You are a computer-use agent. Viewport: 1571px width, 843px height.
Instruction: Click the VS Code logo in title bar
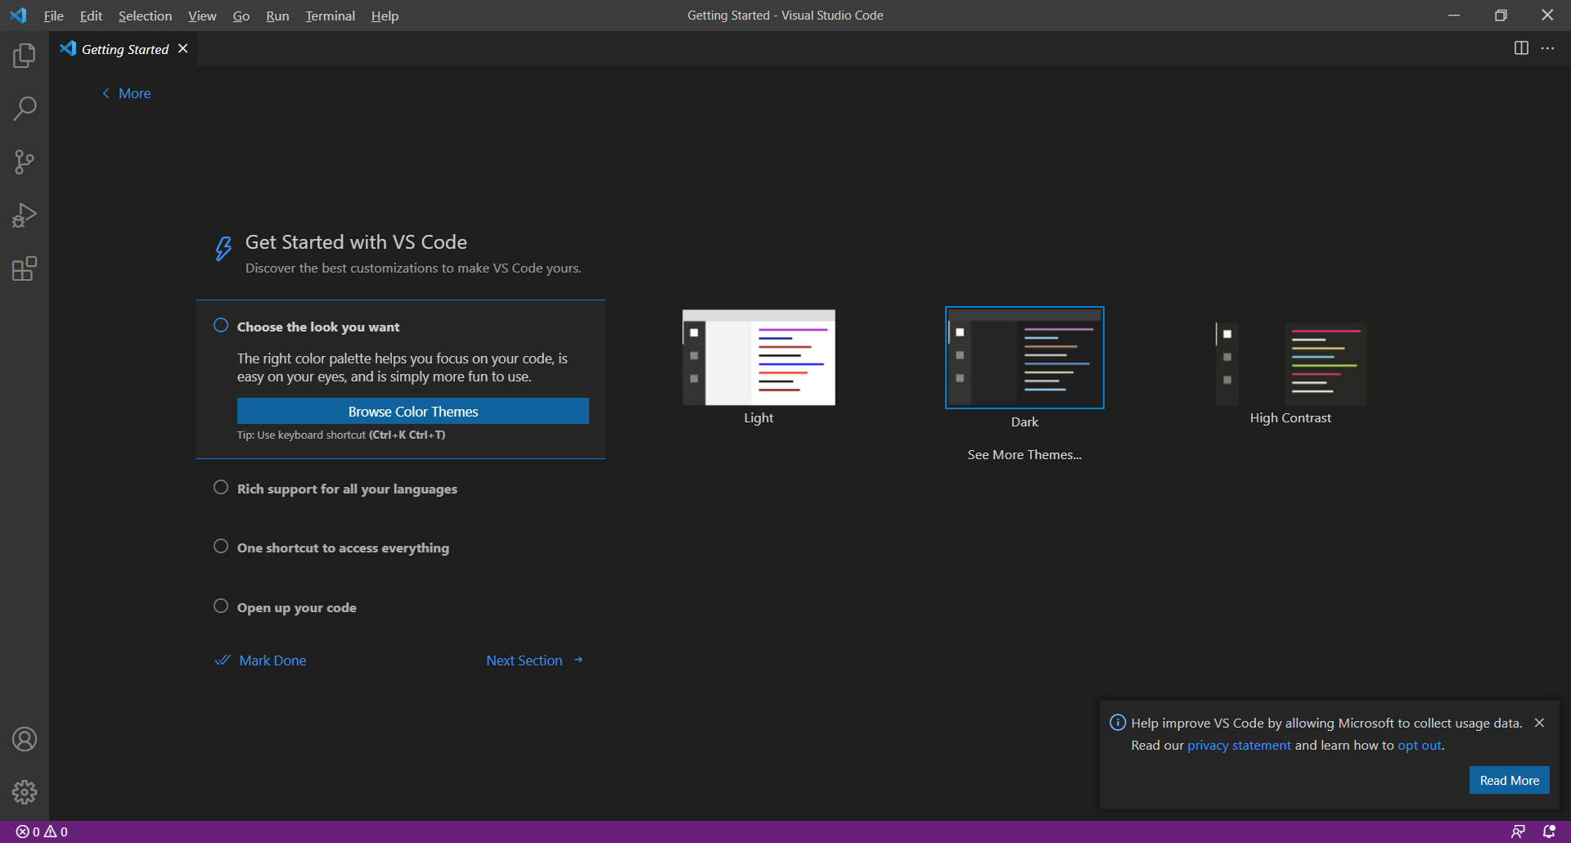click(18, 16)
